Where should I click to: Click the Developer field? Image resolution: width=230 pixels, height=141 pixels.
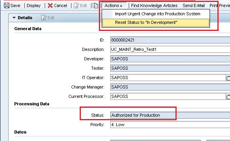click(x=170, y=59)
